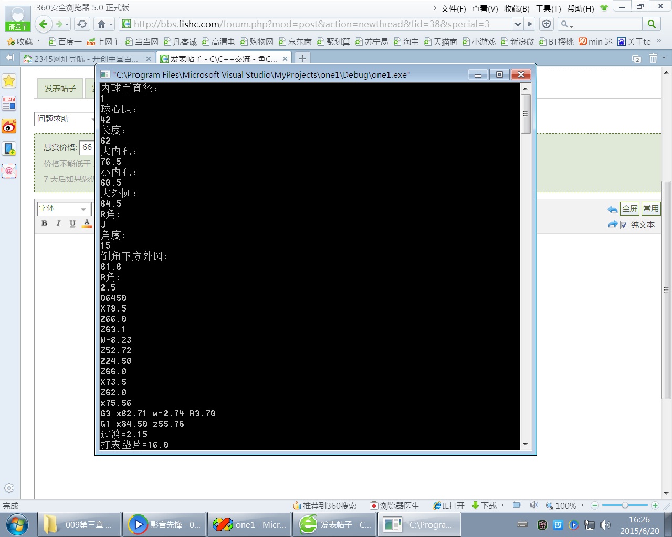Apply bold formatting in the editor
Viewport: 672px width, 537px height.
coord(44,223)
